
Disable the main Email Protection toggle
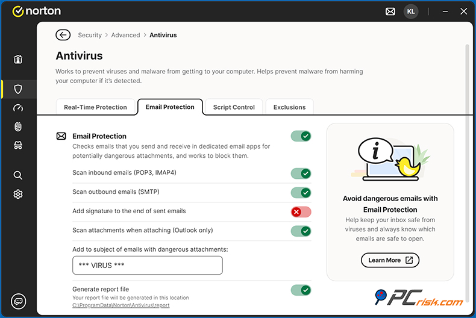click(x=301, y=136)
